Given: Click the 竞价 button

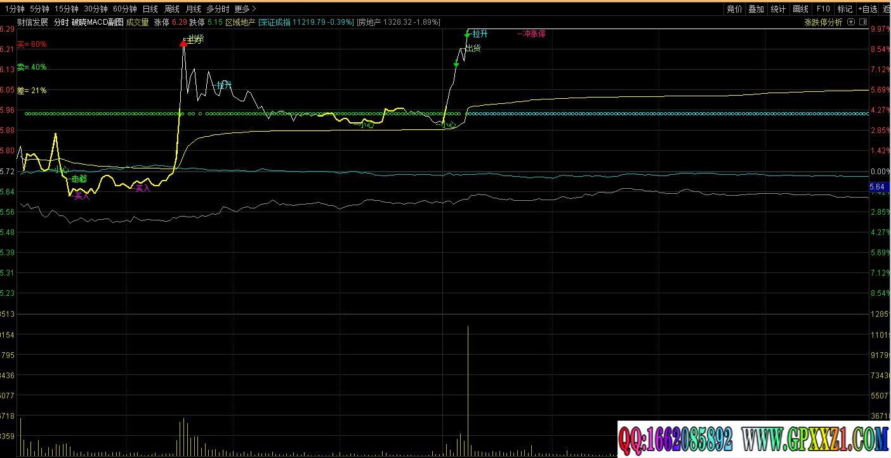Looking at the screenshot, I should (x=734, y=9).
